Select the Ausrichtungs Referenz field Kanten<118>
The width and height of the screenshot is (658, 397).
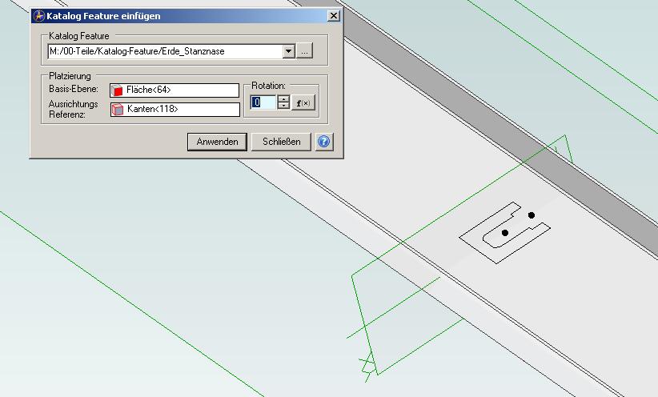pyautogui.click(x=175, y=110)
